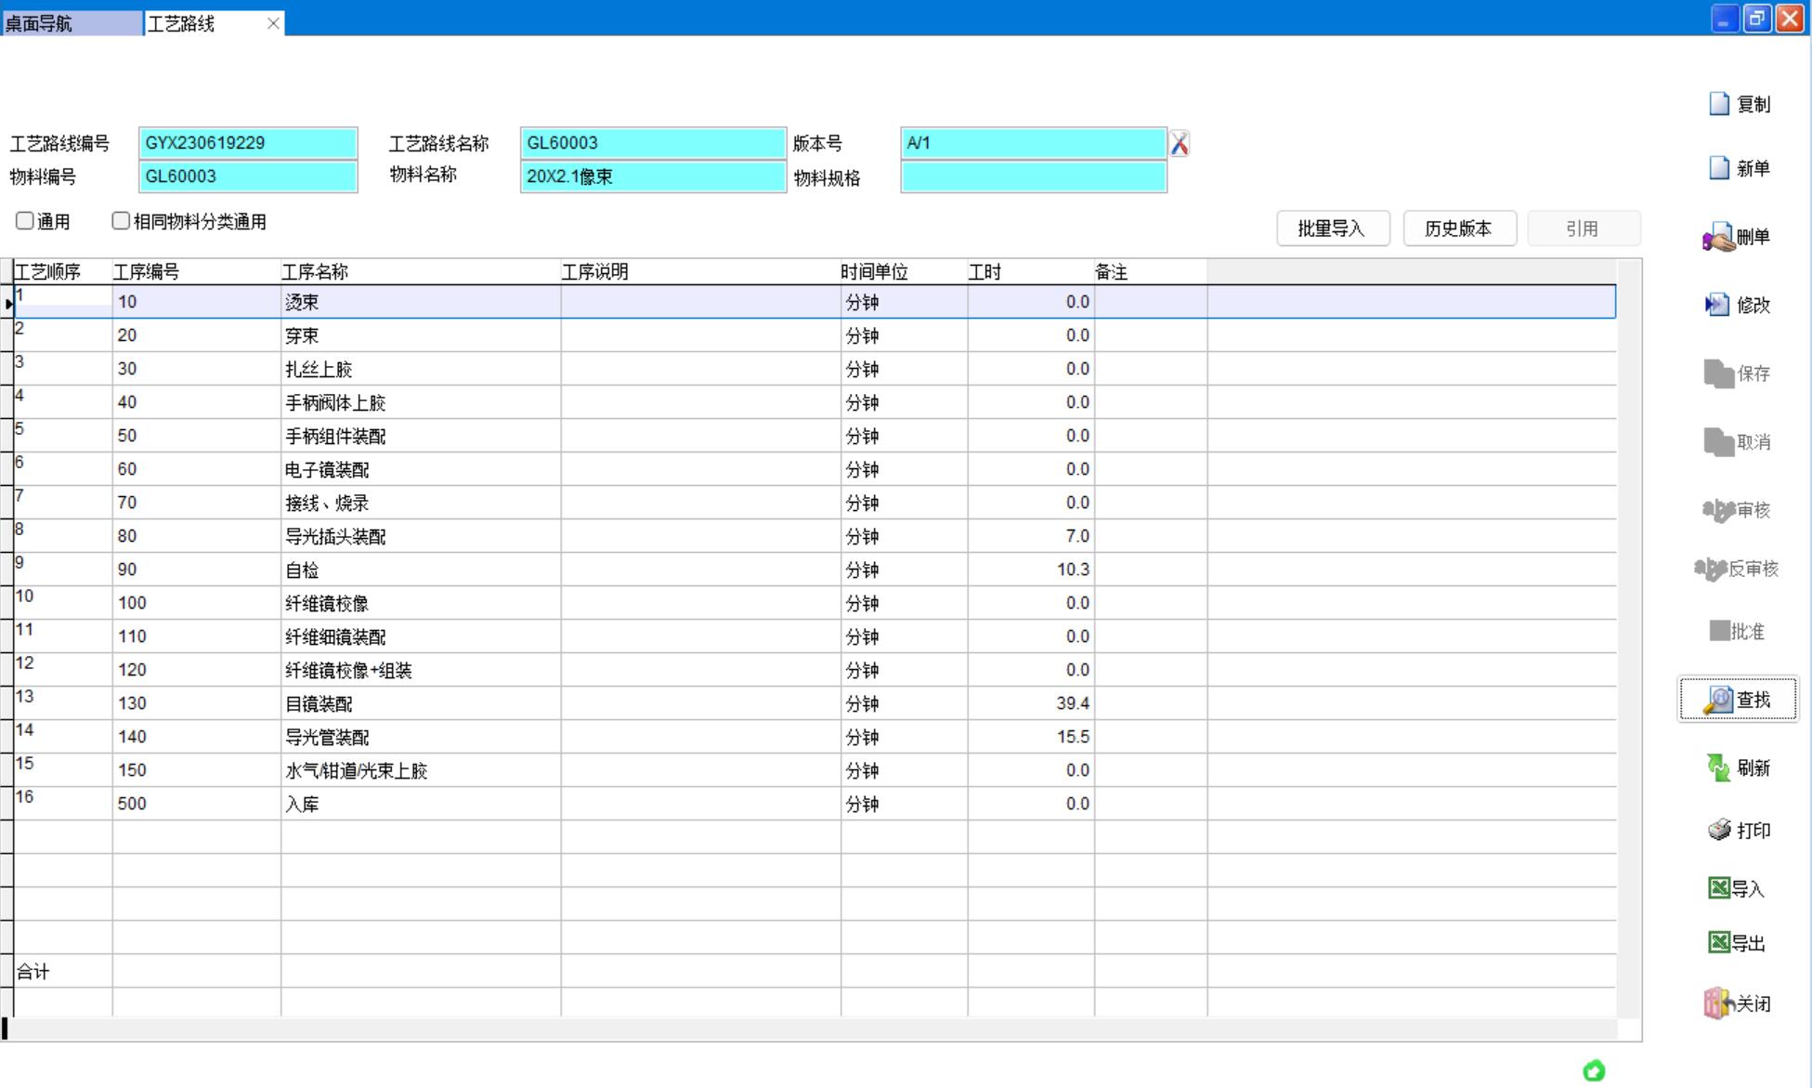Screen dimensions: 1812x1088
Task: Click the 修改 (edit) icon
Action: [1718, 305]
